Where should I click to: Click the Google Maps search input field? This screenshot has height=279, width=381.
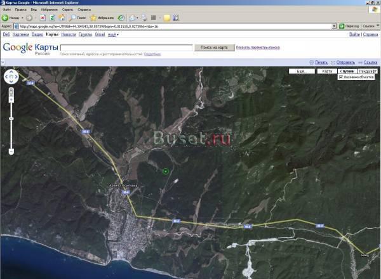126,48
